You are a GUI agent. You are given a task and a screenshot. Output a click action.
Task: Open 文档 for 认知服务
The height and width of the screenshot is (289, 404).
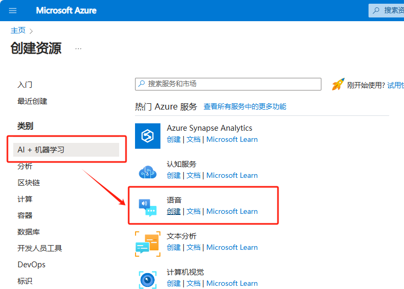193,175
